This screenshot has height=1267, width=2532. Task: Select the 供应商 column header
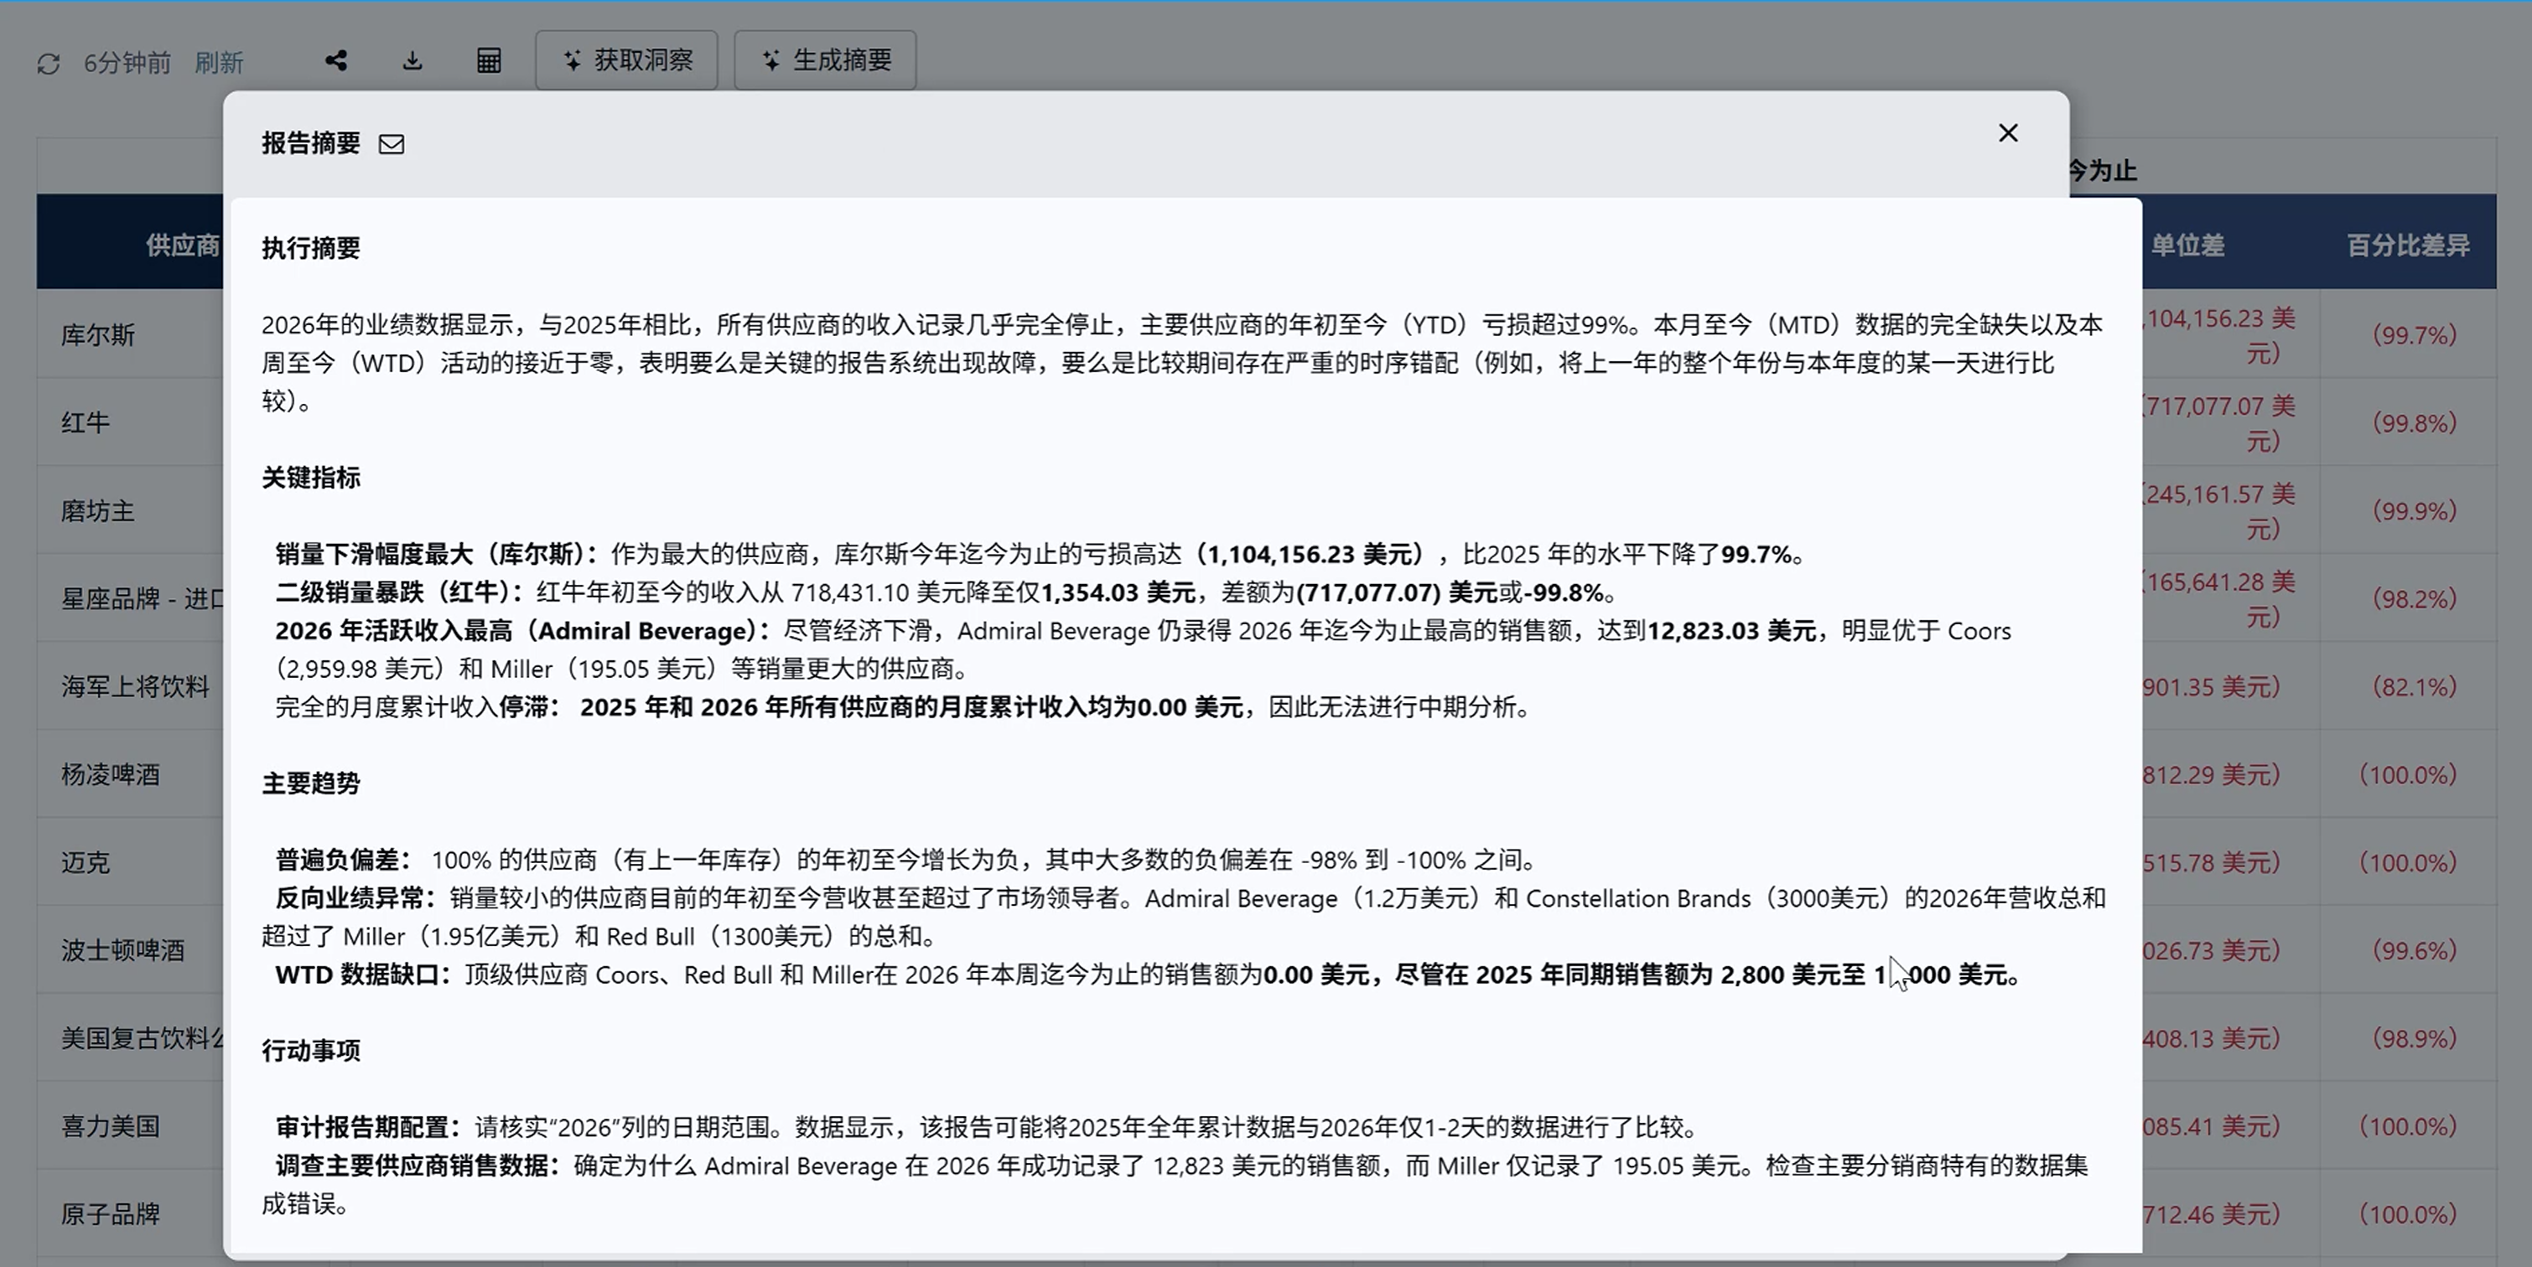(x=183, y=245)
